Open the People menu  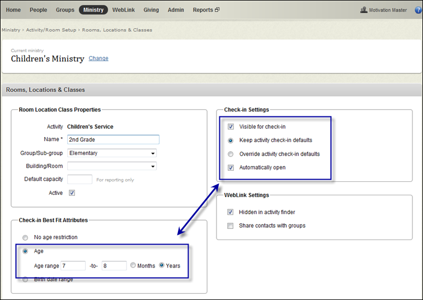pyautogui.click(x=38, y=10)
